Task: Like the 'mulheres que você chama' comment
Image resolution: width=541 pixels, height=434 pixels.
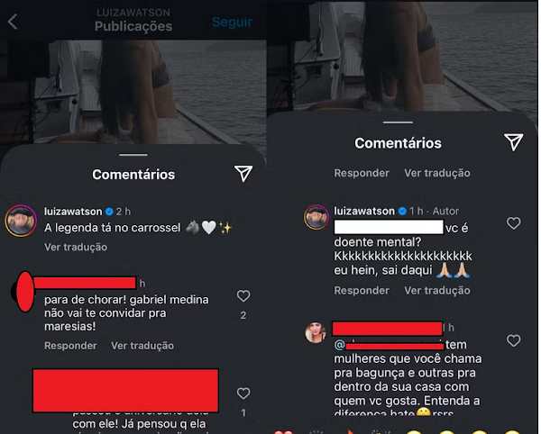Action: point(513,340)
